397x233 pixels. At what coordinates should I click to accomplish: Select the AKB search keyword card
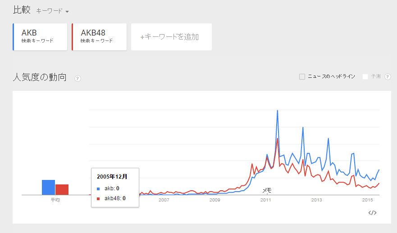click(x=40, y=37)
